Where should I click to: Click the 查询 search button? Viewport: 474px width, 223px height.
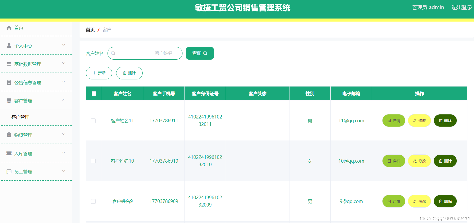(200, 53)
